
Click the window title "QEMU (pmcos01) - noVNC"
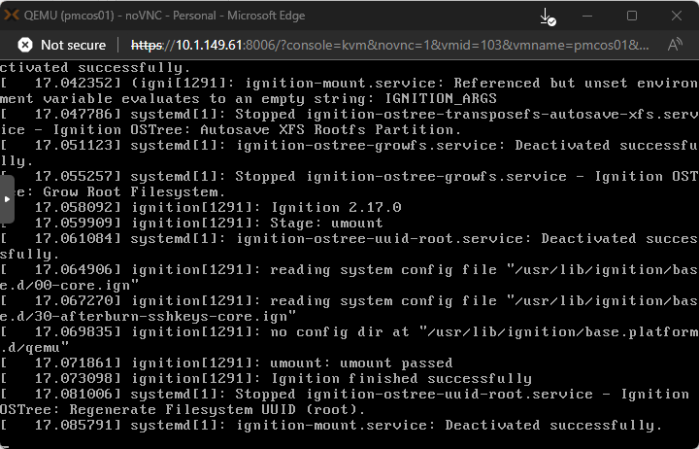(126, 17)
